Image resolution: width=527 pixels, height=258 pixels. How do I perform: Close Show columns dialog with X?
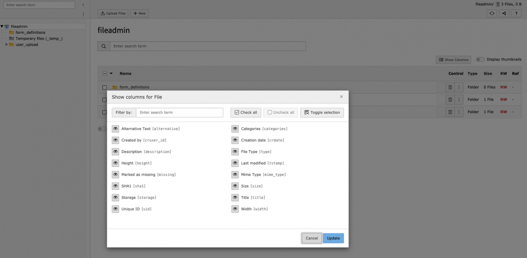tap(341, 97)
